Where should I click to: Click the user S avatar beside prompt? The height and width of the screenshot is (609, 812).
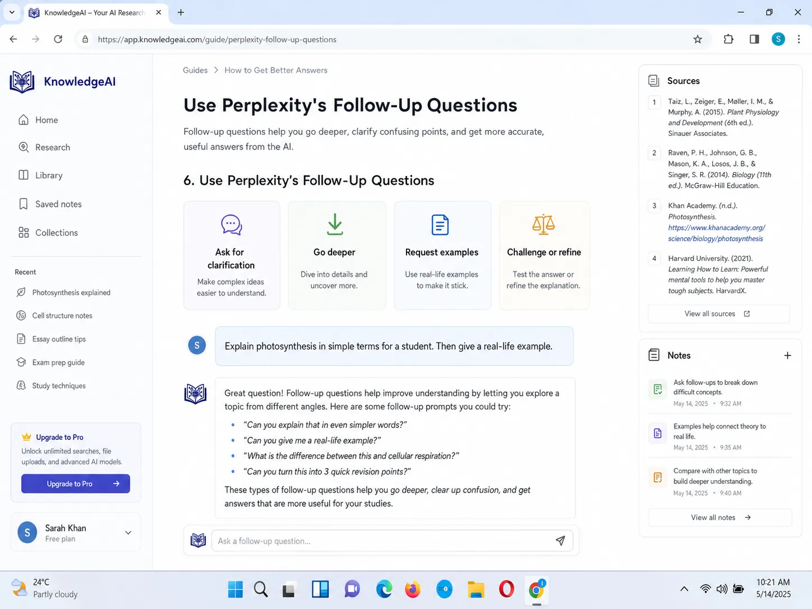pos(197,345)
